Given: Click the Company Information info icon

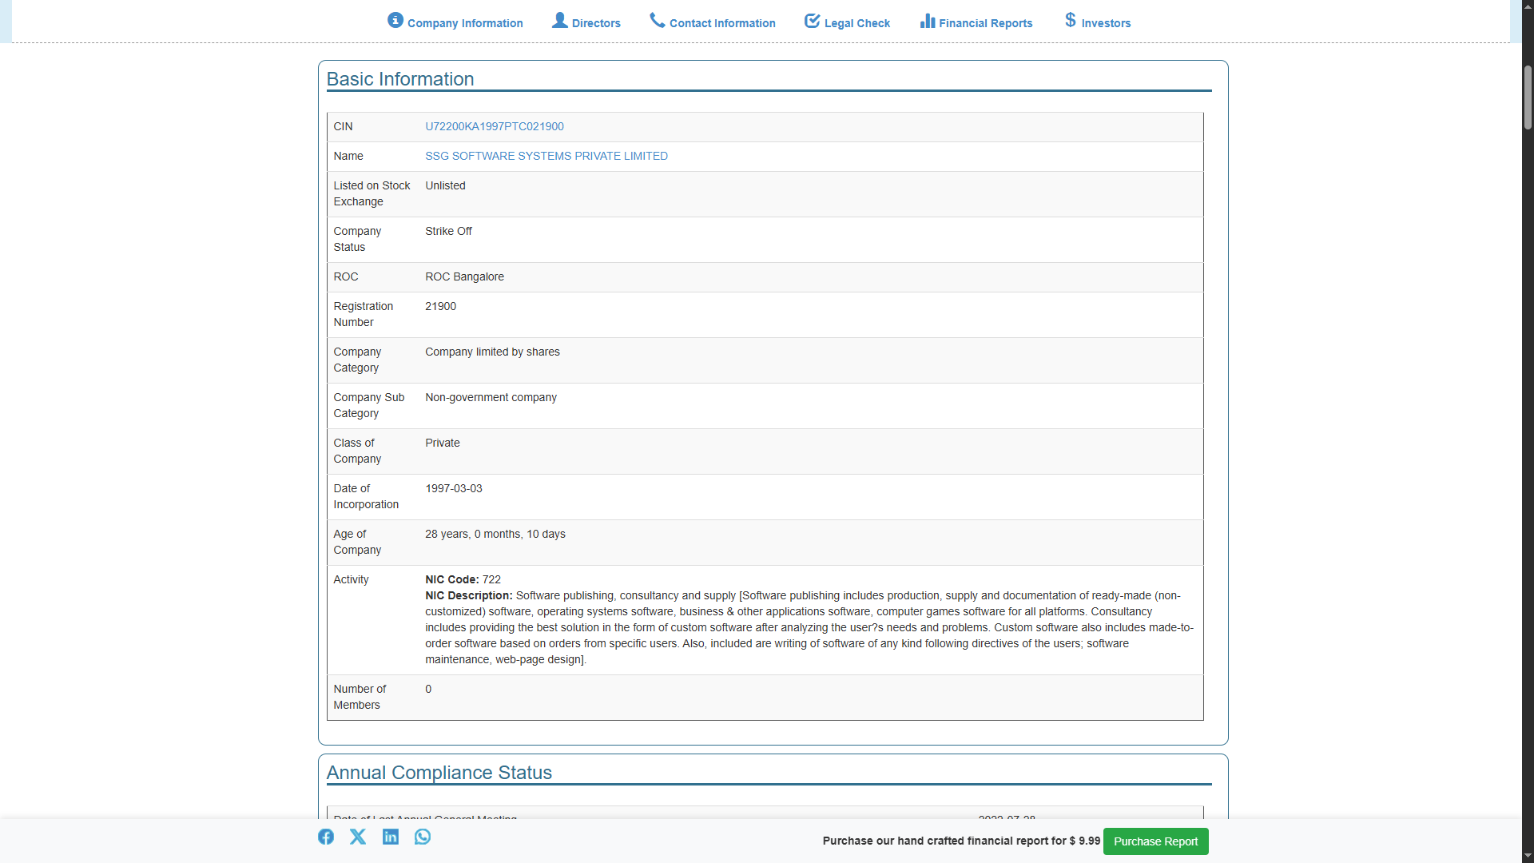Looking at the screenshot, I should pos(395,20).
